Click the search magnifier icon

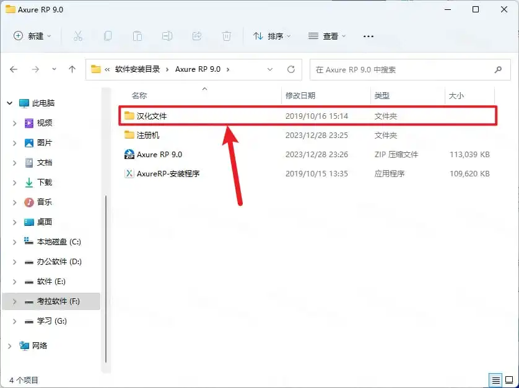click(x=498, y=69)
